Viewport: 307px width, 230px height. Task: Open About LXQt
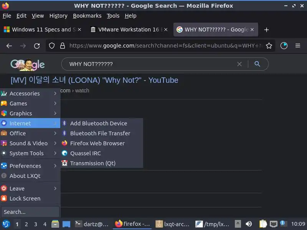pos(30,176)
